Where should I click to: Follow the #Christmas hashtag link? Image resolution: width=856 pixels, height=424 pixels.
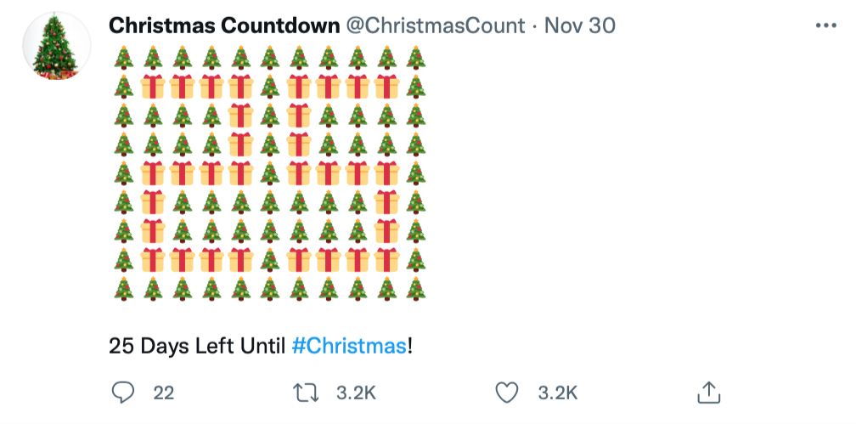(349, 347)
